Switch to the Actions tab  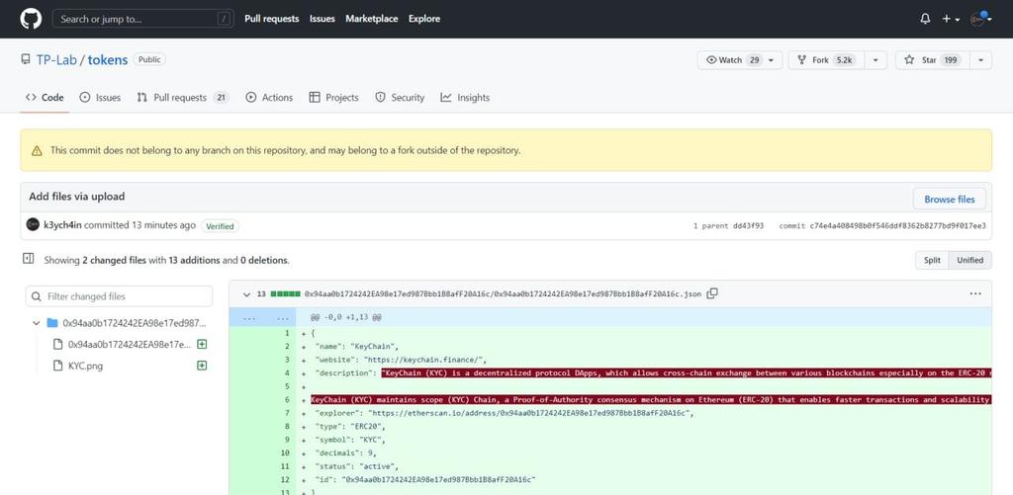coord(269,98)
